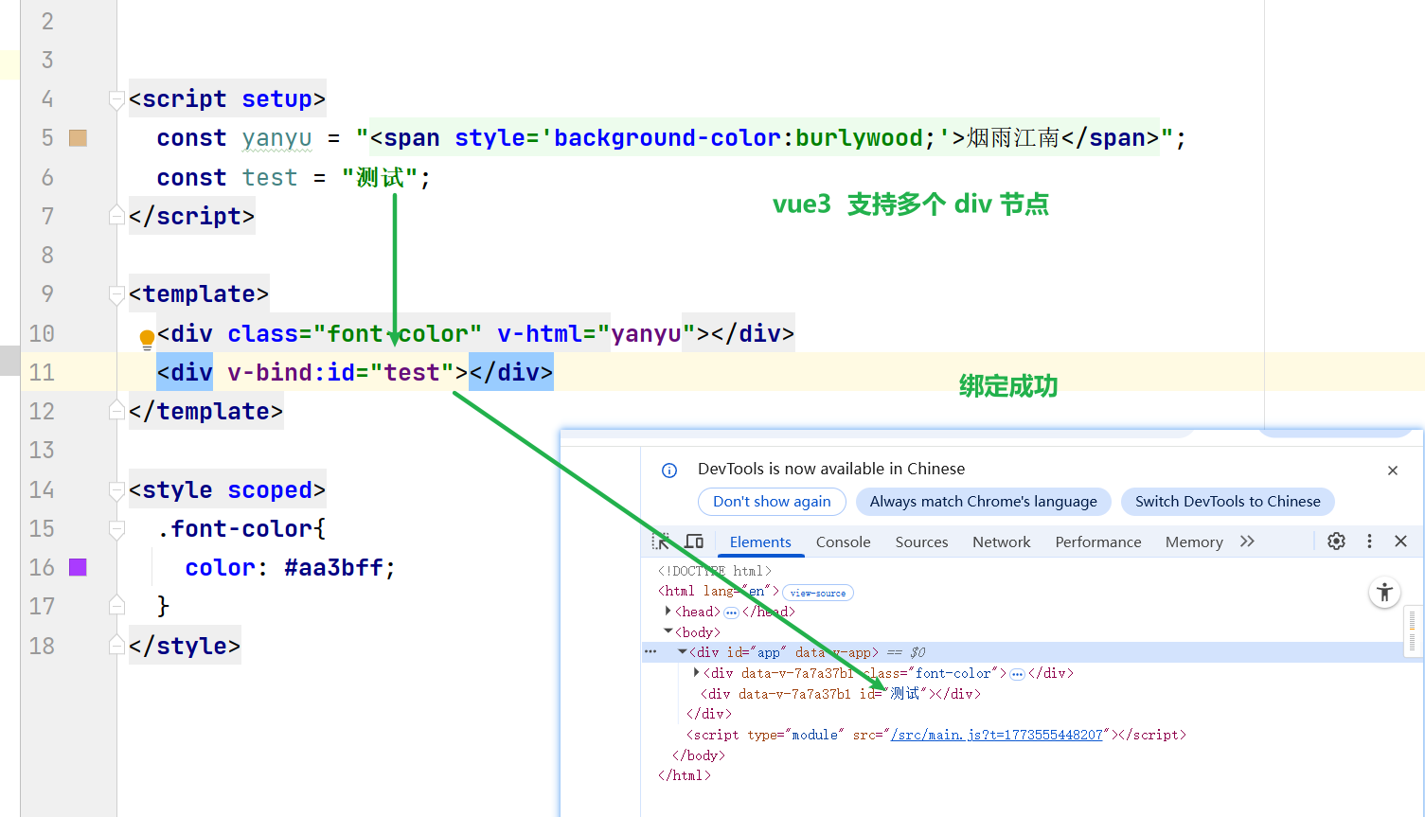Click Switch DevTools to Chinese
The width and height of the screenshot is (1425, 817).
click(1228, 502)
